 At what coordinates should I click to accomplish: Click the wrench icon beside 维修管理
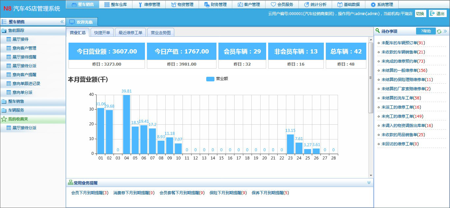coord(140,5)
